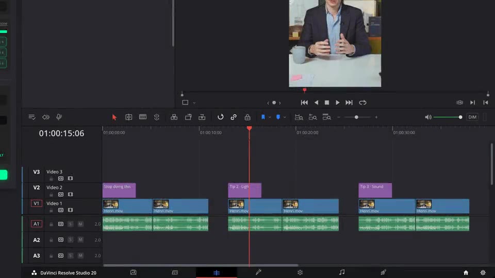Click the Insert Clip tool icon
The image size is (495, 278).
174,117
